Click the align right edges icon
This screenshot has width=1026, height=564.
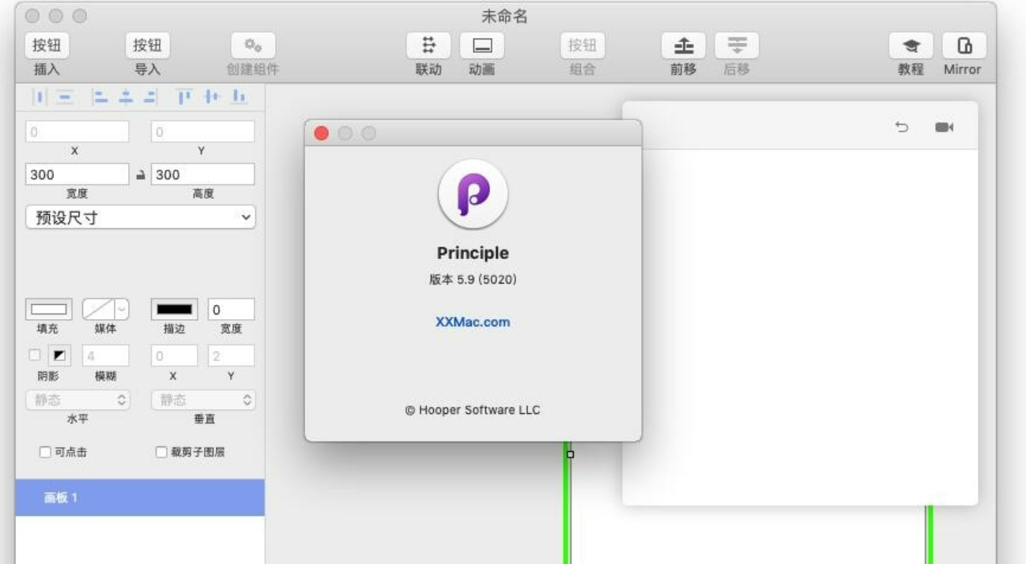pyautogui.click(x=150, y=97)
